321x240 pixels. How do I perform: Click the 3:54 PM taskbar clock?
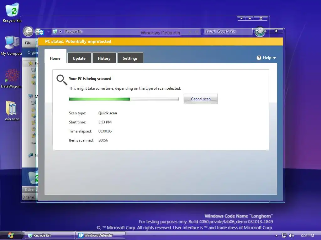click(307, 236)
